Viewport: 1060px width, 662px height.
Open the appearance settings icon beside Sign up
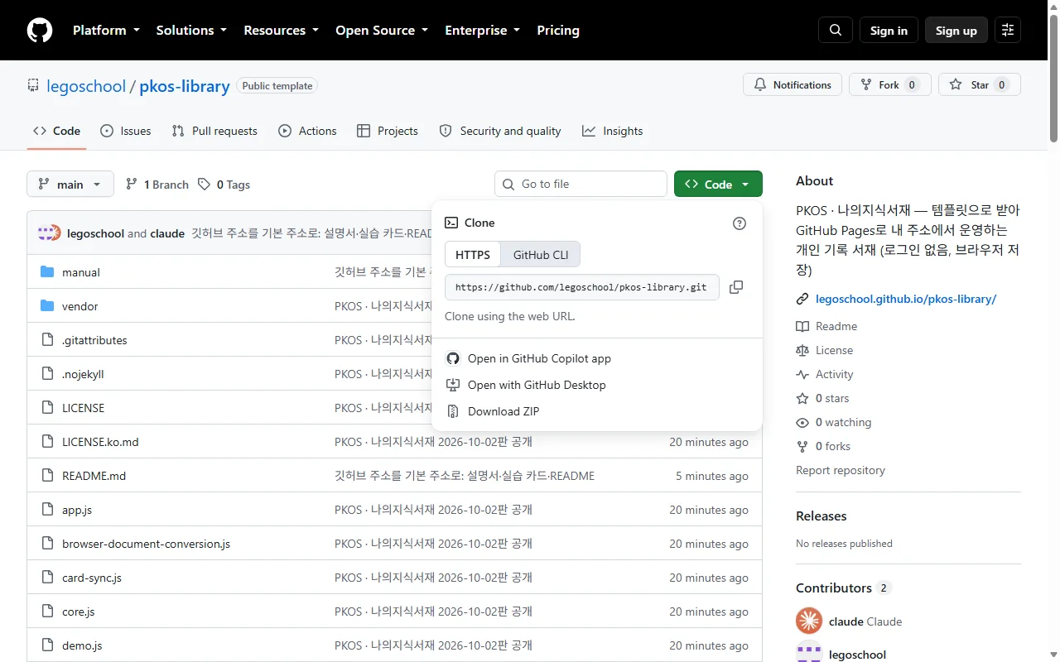pyautogui.click(x=1008, y=31)
